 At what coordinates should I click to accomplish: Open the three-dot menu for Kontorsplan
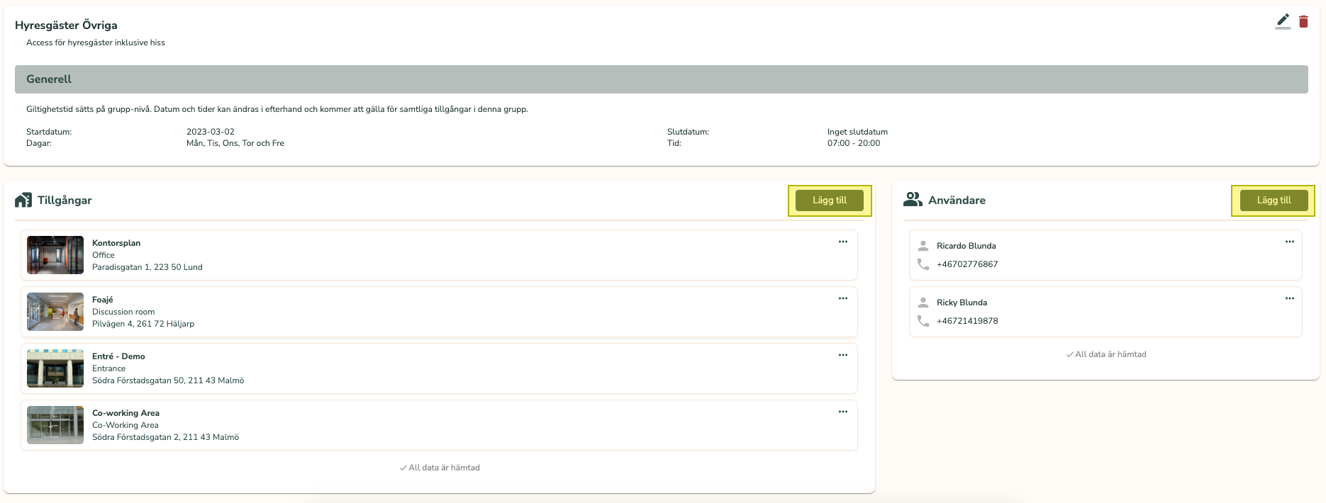(x=842, y=242)
